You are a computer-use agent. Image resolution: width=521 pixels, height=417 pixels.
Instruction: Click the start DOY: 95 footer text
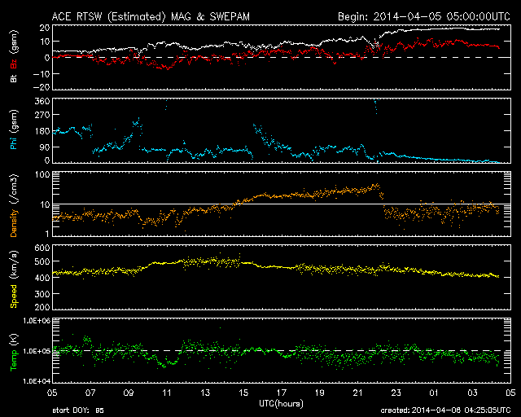pos(78,410)
